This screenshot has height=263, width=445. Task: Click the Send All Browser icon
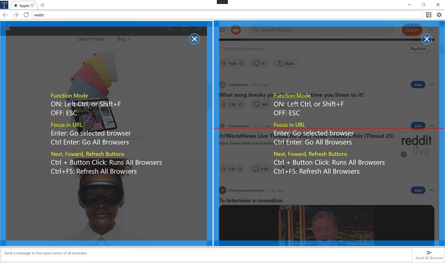429,253
